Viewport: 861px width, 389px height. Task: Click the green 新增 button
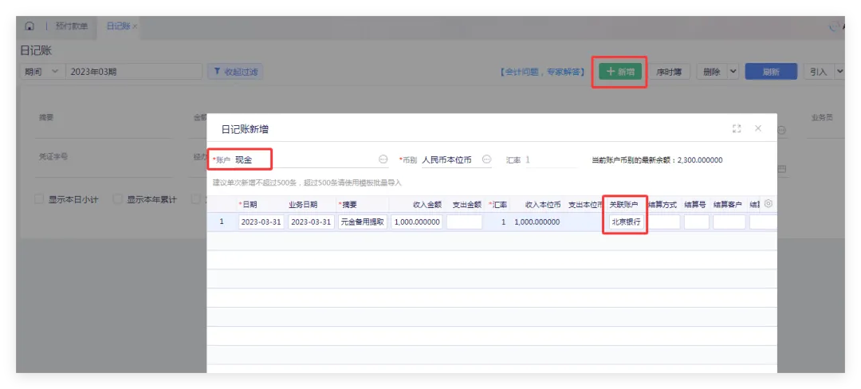click(620, 71)
